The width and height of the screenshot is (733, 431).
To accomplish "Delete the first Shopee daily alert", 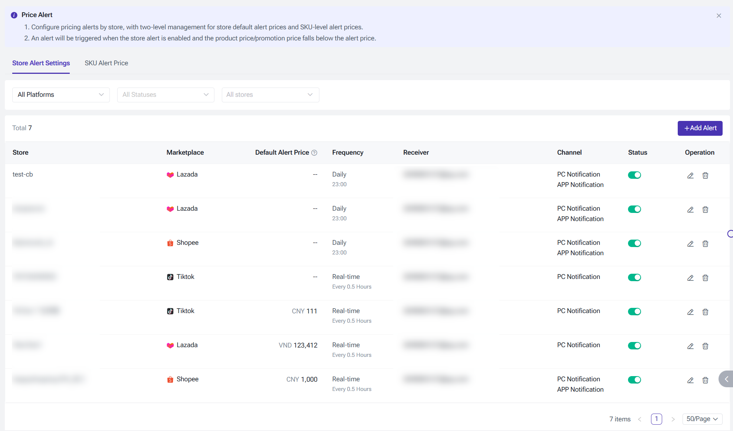I will (705, 244).
